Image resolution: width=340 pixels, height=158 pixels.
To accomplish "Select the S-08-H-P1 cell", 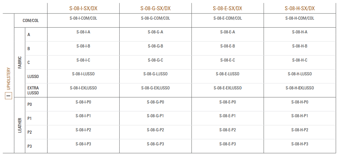I will click(x=300, y=116).
